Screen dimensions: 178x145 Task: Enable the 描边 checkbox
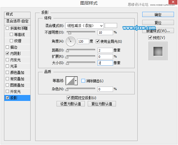[x=8, y=47]
